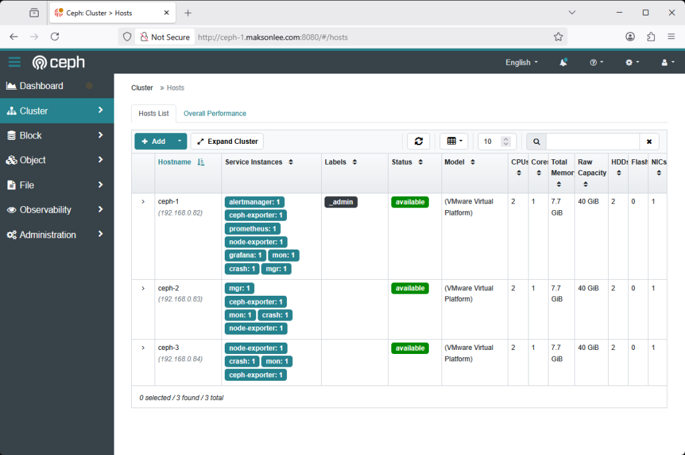Viewport: 685px width, 455px height.
Task: Sort by Model column
Action: 460,162
